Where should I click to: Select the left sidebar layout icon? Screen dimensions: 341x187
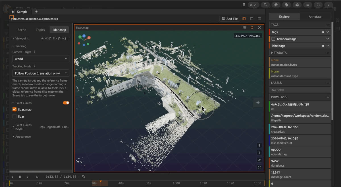244,19
